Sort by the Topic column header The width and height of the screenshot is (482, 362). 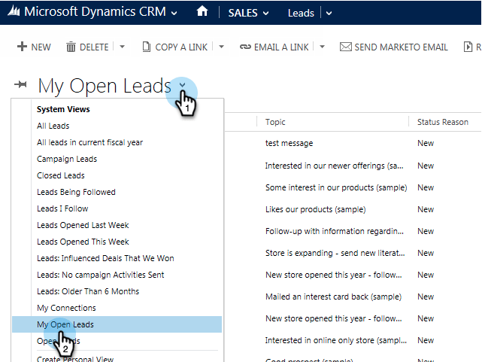[275, 122]
